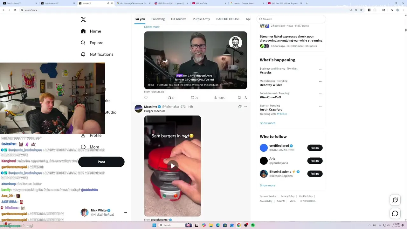Follow BitcoinSapiens
The width and height of the screenshot is (407, 229).
pyautogui.click(x=315, y=174)
